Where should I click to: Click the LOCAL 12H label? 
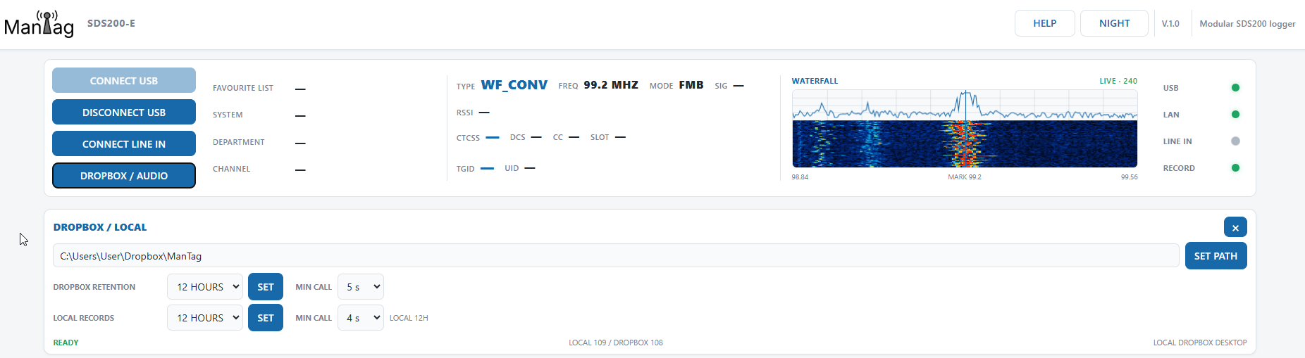coord(409,318)
